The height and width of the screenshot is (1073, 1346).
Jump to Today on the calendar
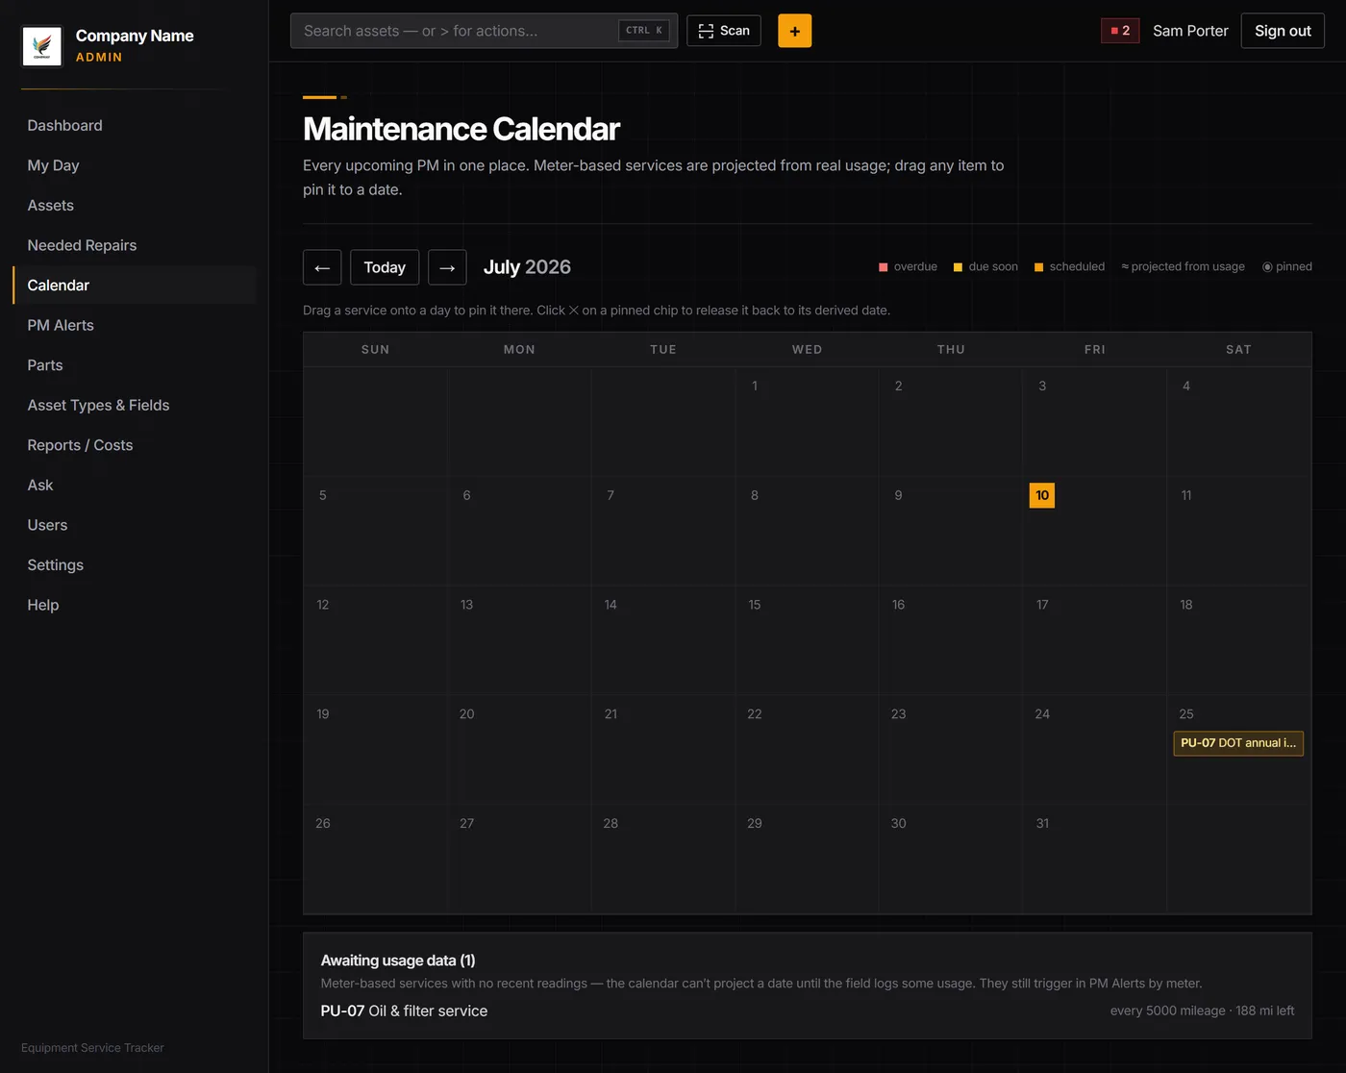[385, 267]
